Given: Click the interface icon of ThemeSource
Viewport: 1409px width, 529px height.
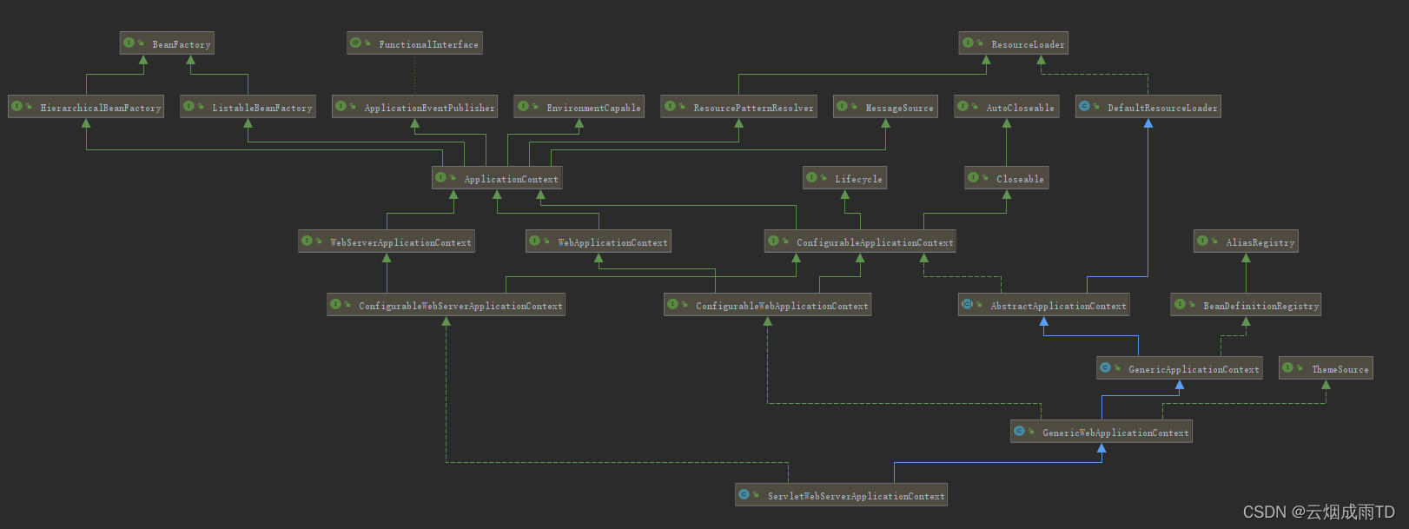Looking at the screenshot, I should point(1287,367).
